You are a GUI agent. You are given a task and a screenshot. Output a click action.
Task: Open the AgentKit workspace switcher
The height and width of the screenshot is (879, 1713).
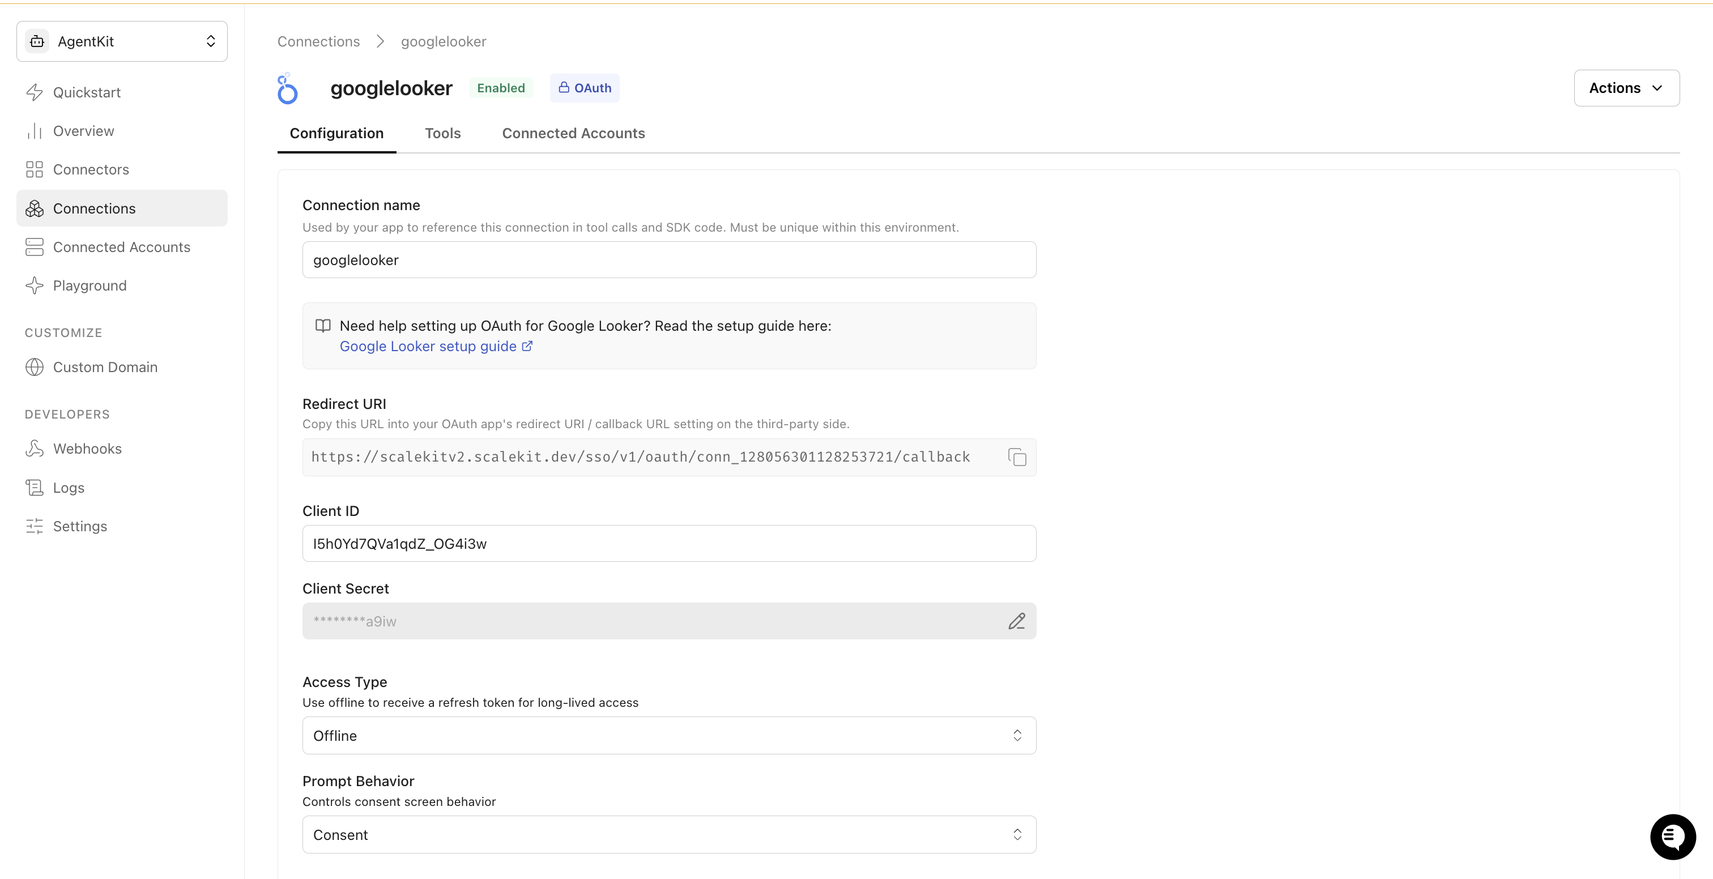(122, 41)
